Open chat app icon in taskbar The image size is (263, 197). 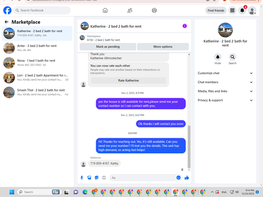click(76, 192)
